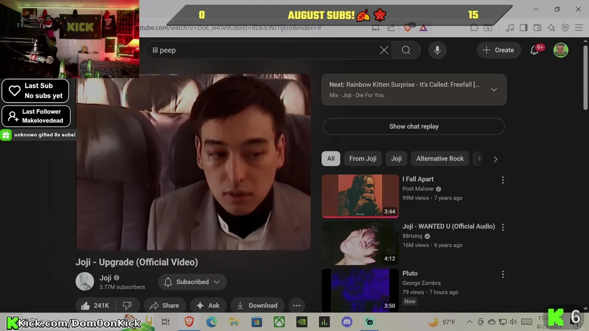
Task: Open Pluto video thumbnail
Action: 360,290
